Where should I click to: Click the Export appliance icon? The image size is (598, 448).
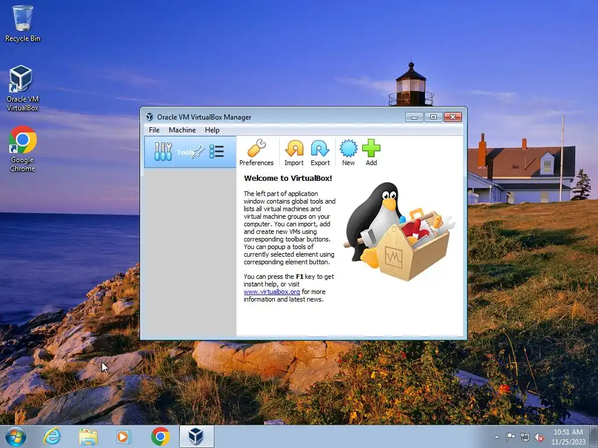click(320, 152)
